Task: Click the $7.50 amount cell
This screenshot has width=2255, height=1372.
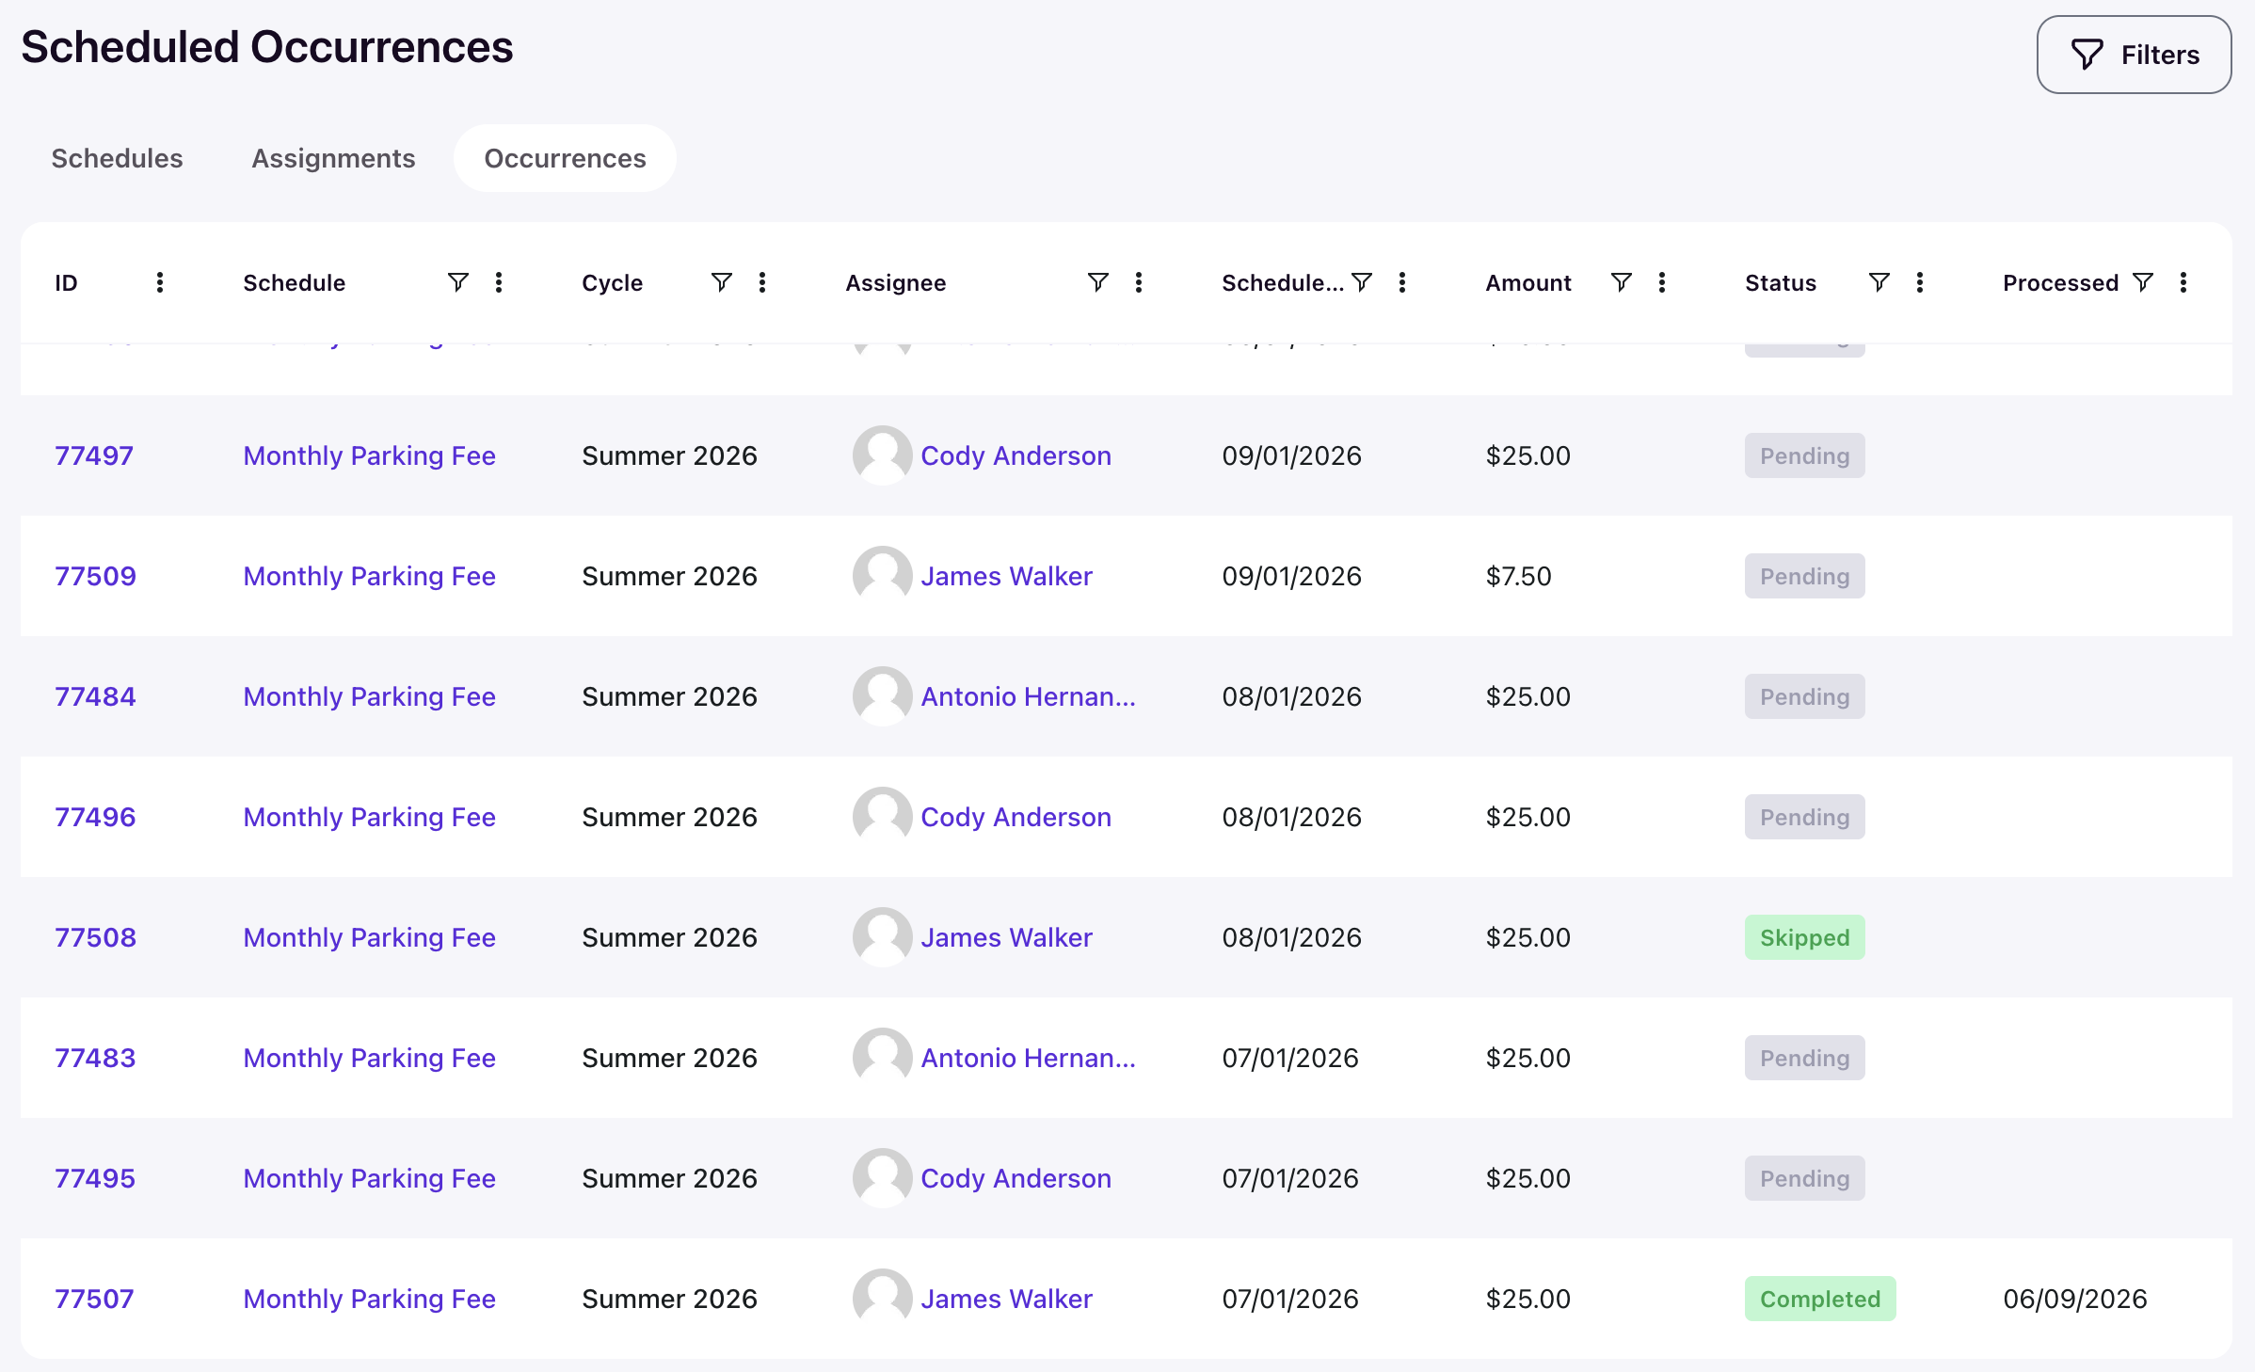Action: (x=1518, y=576)
